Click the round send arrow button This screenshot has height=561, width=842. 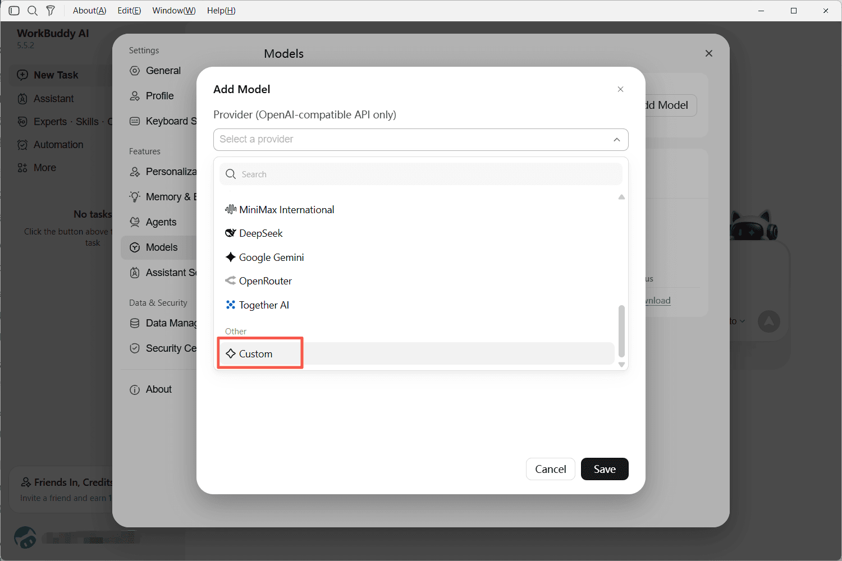[x=769, y=321]
